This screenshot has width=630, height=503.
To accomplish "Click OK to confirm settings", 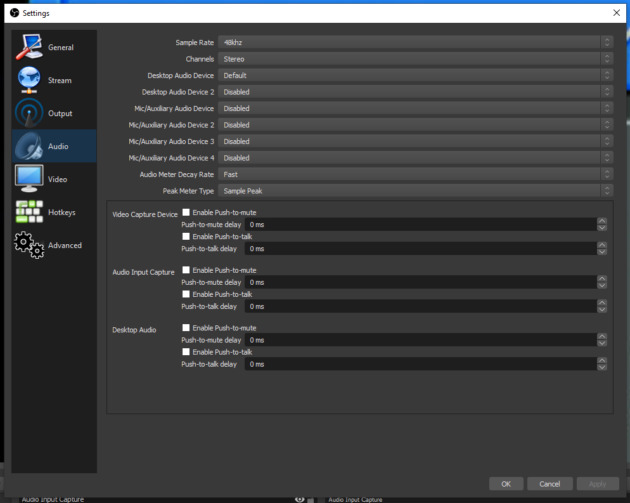I will point(506,484).
